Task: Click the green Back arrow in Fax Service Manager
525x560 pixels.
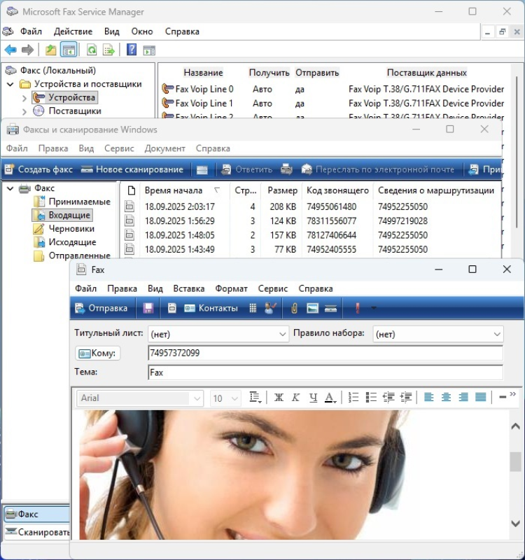Action: 10,50
